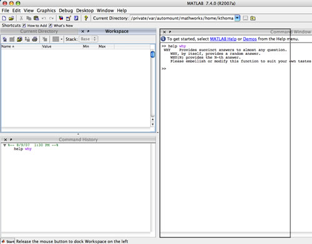Browse for folder next to Current Directory
The height and width of the screenshot is (244, 312).
click(x=245, y=18)
